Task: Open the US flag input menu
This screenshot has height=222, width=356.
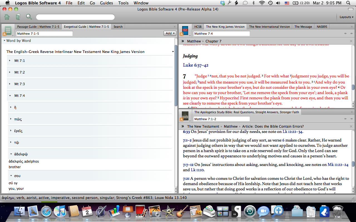Action: (x=287, y=3)
